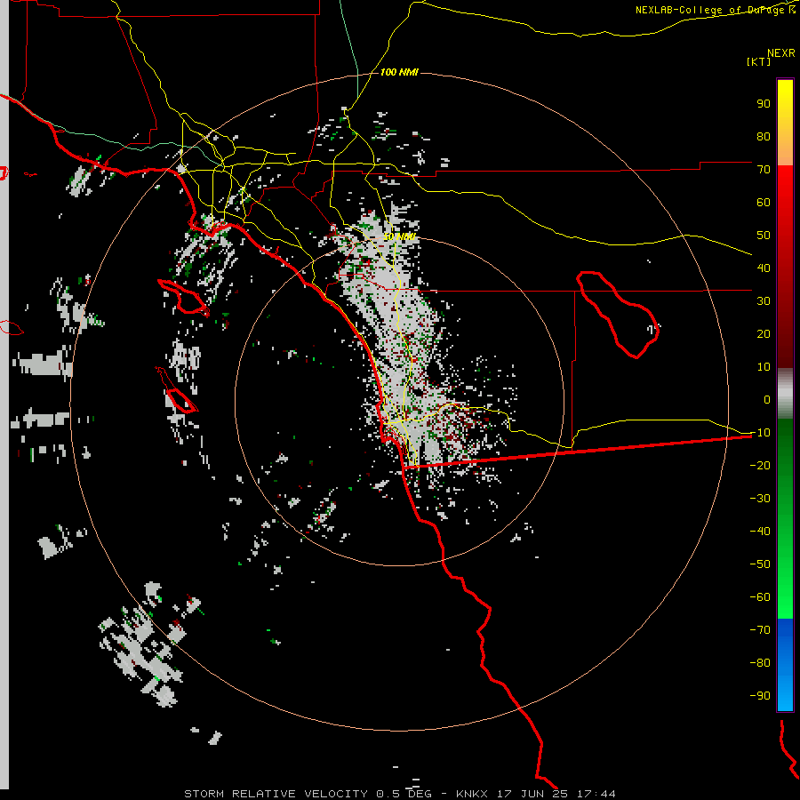The image size is (800, 800).
Task: Click the KNKX station identifier in the caption
Action: (472, 794)
